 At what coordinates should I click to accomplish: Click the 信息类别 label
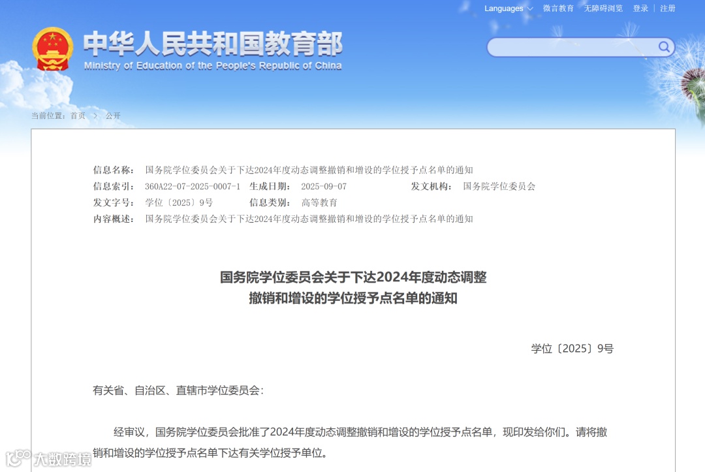270,202
